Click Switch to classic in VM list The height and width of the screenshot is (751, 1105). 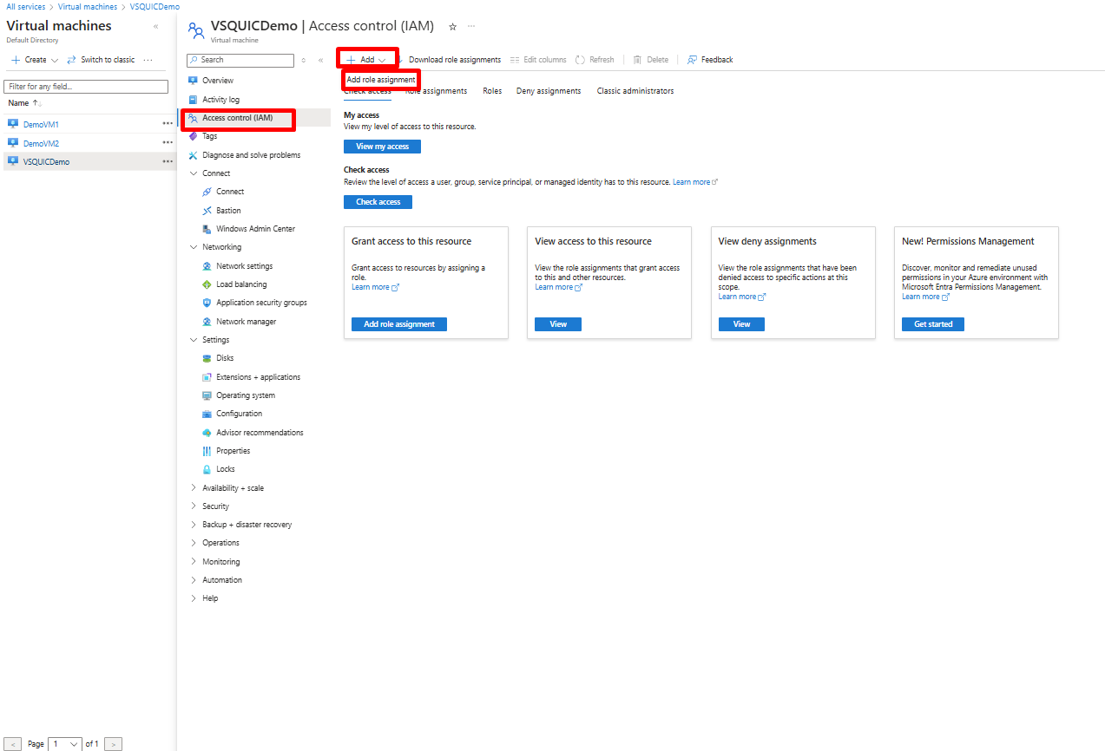click(101, 60)
